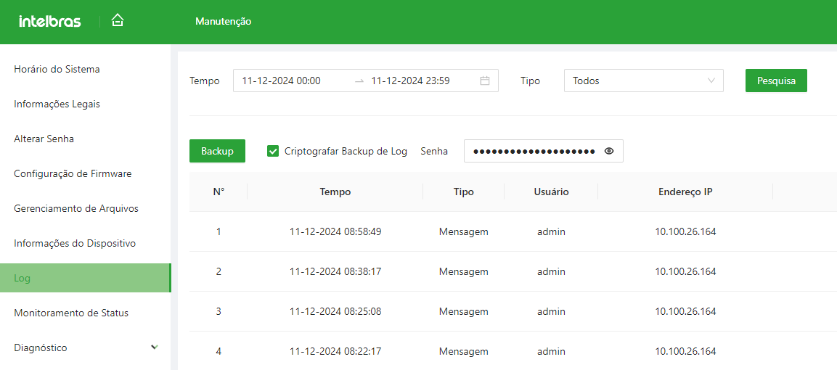The height and width of the screenshot is (370, 837).
Task: Uncheck Criptografar Backup de Log checkbox
Action: (x=273, y=151)
